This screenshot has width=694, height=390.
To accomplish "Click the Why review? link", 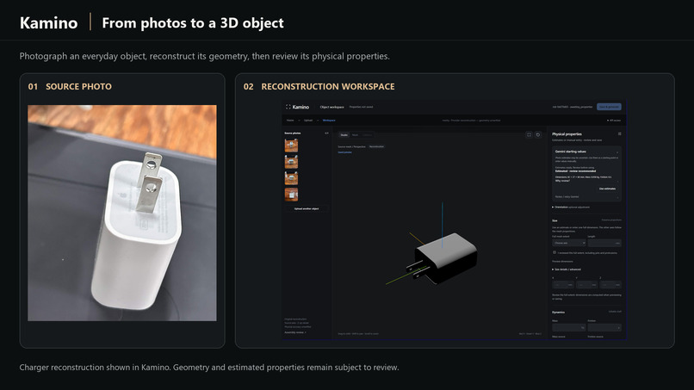I will point(562,181).
